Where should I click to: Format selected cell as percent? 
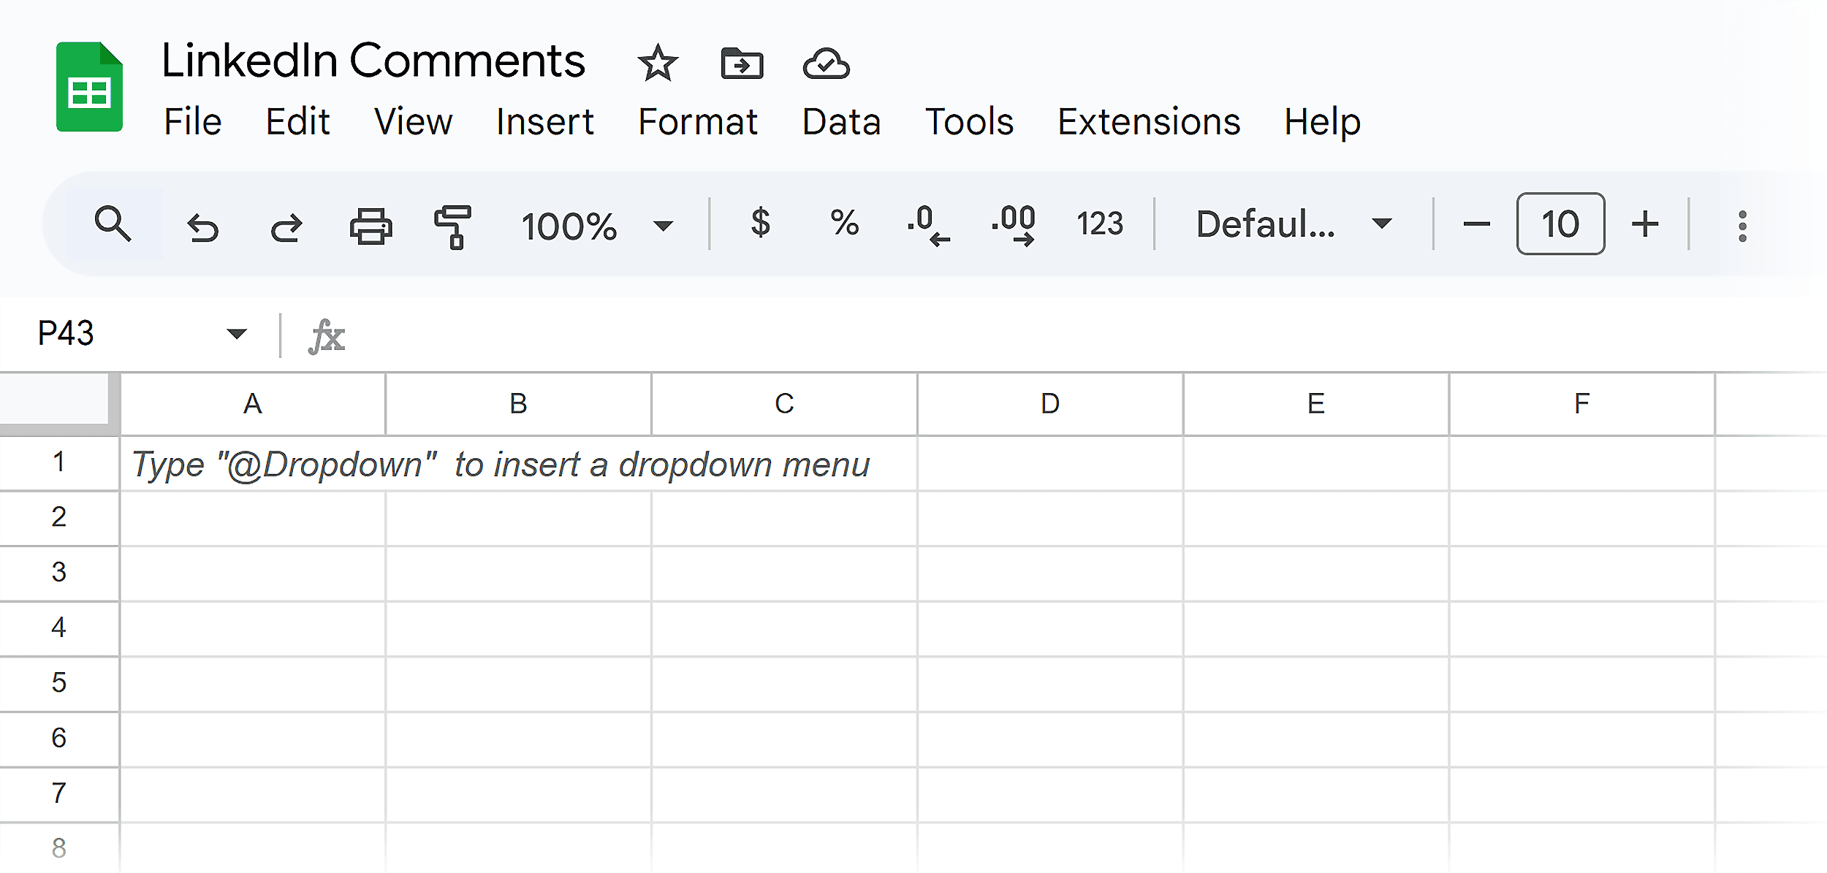coord(844,224)
